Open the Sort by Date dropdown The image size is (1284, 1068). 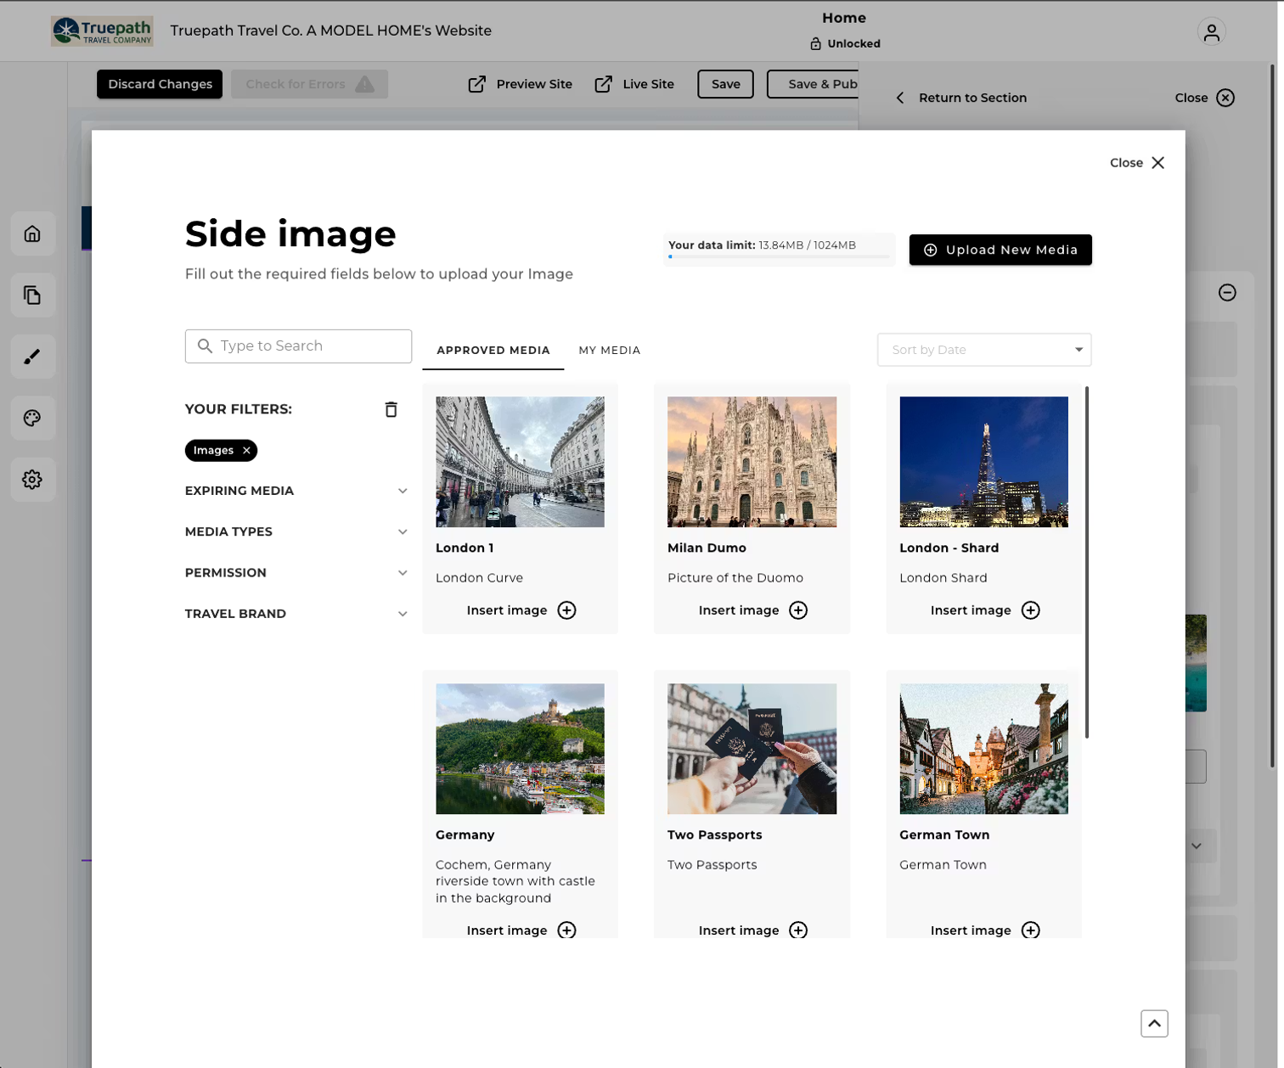984,350
